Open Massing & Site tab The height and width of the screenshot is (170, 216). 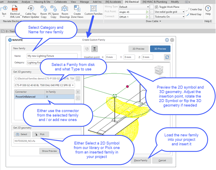click(42, 2)
